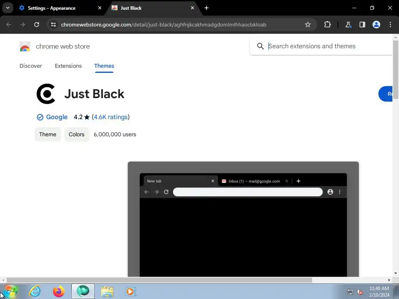Click the Just Black preview screenshot
This screenshot has width=399, height=299.
pyautogui.click(x=243, y=219)
